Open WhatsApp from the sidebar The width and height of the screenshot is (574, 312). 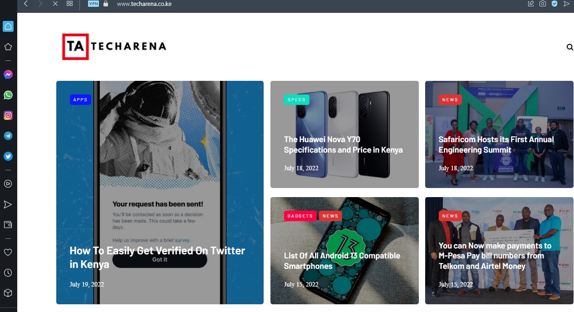8,95
